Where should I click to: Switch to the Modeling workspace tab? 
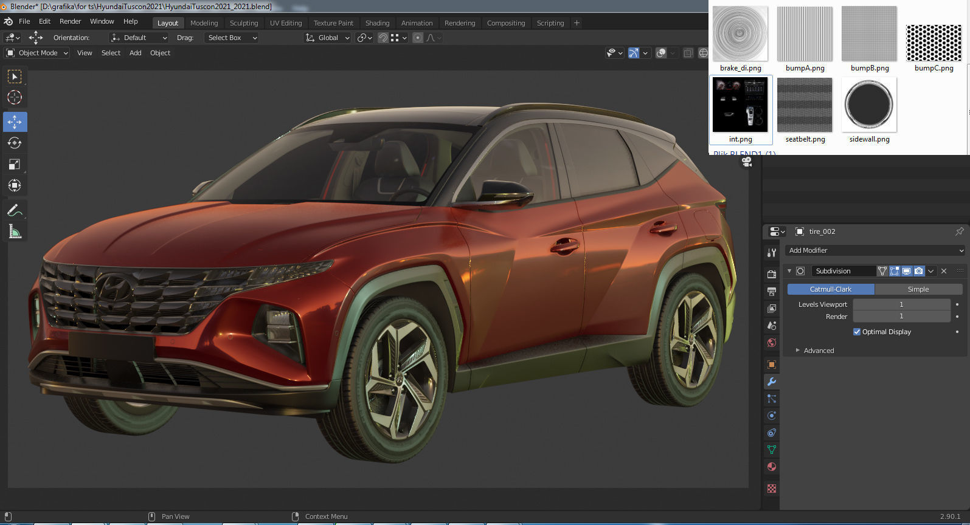(204, 23)
